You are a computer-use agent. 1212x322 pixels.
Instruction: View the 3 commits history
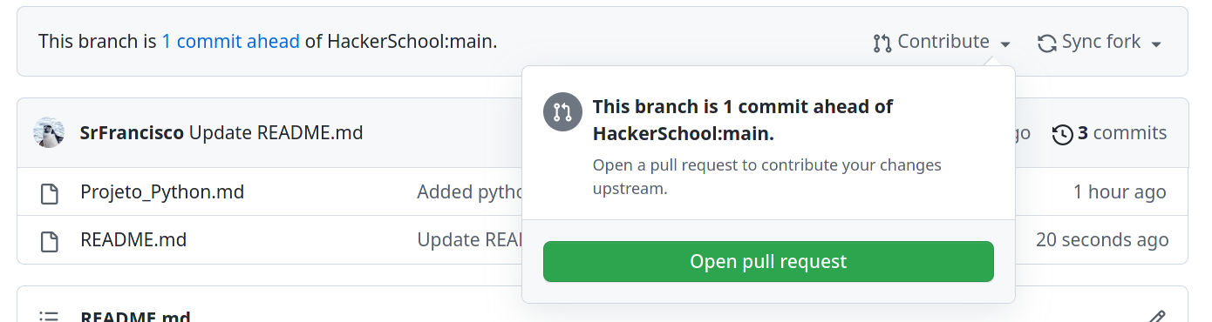pyautogui.click(x=1109, y=133)
